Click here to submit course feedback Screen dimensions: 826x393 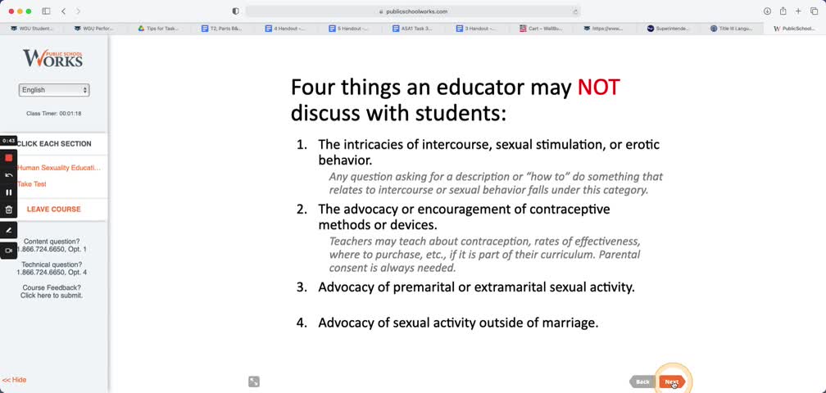click(x=52, y=296)
